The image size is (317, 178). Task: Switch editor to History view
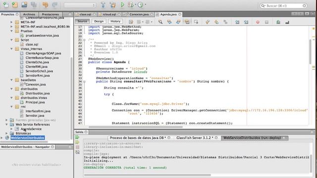tap(115, 21)
